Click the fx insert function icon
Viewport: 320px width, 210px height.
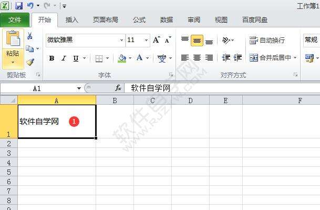118,88
